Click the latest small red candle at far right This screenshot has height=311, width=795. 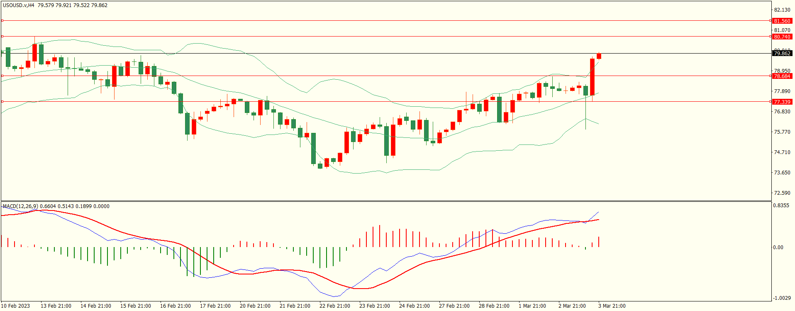tap(599, 56)
